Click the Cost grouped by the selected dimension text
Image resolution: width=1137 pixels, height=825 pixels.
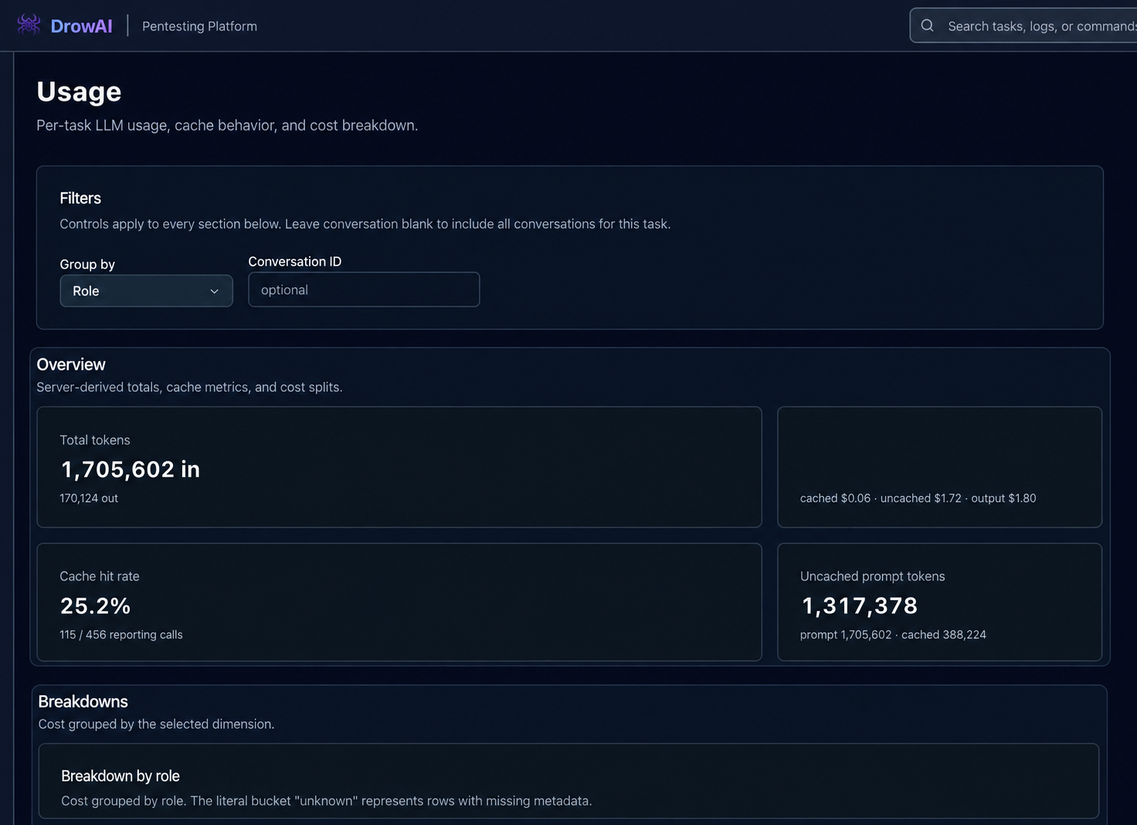[156, 724]
